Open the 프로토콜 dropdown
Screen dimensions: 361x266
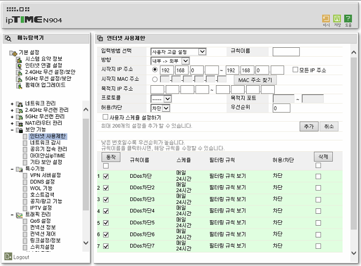(x=161, y=99)
